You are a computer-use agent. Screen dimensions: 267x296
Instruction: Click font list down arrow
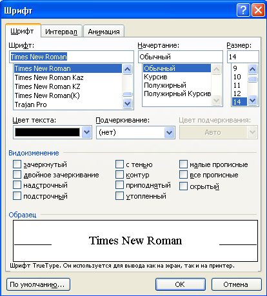128,104
